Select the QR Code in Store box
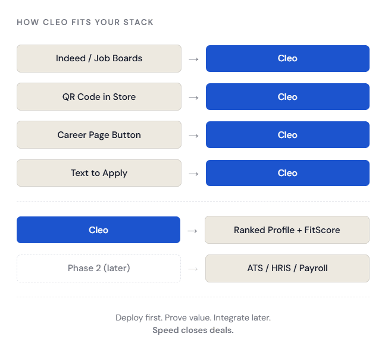The width and height of the screenshot is (388, 352). [x=99, y=96]
